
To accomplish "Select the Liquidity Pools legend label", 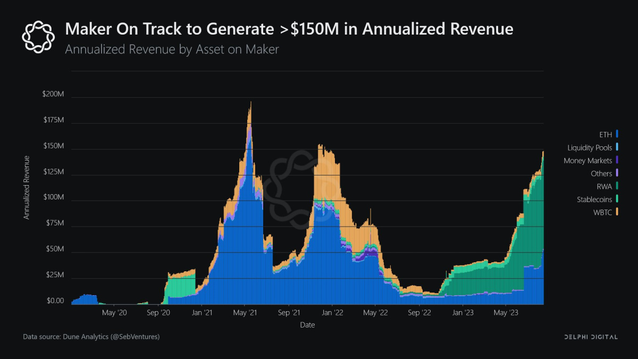I will (x=590, y=148).
